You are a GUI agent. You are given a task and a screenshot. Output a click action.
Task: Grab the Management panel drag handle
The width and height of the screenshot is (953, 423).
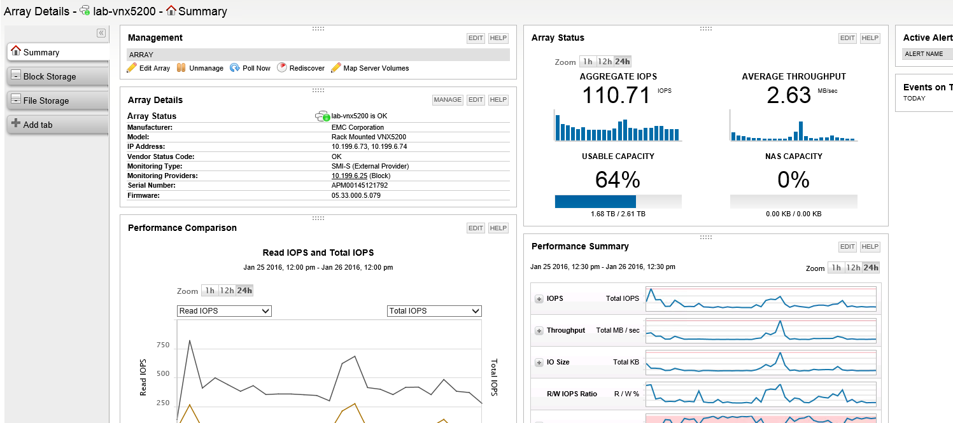318,29
